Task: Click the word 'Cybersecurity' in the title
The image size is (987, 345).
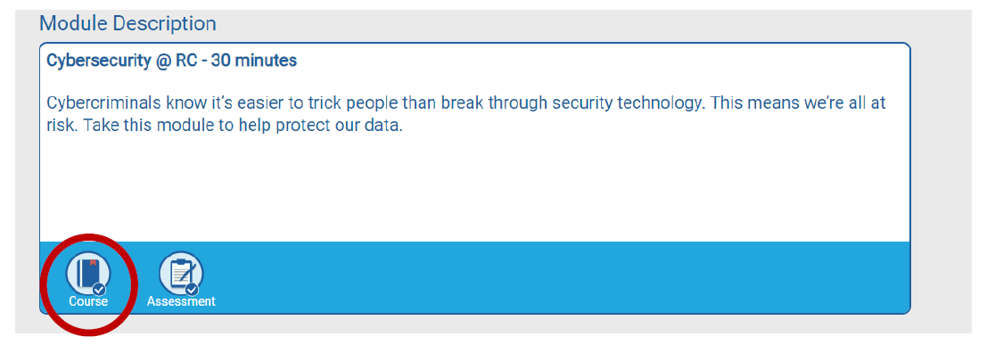Action: pyautogui.click(x=98, y=62)
